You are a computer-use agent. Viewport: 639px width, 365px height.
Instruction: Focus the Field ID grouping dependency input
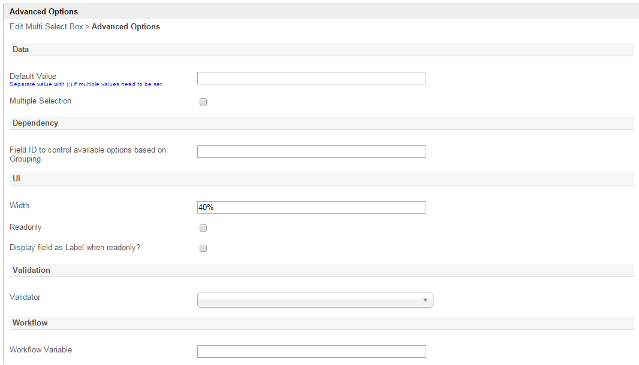pyautogui.click(x=311, y=152)
